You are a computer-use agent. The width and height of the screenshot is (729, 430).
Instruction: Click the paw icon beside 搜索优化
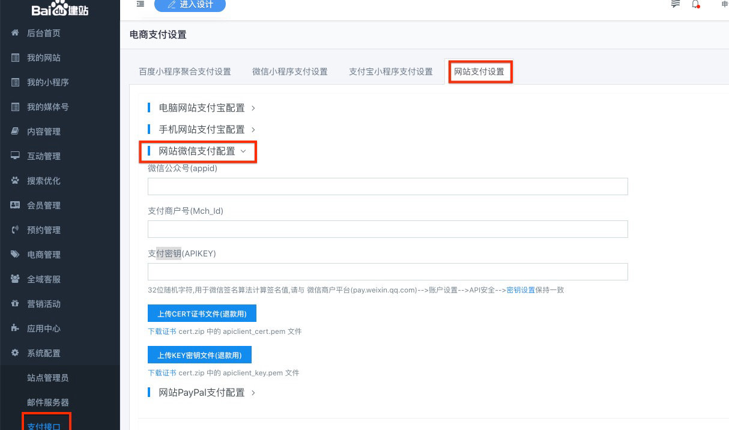coord(15,181)
